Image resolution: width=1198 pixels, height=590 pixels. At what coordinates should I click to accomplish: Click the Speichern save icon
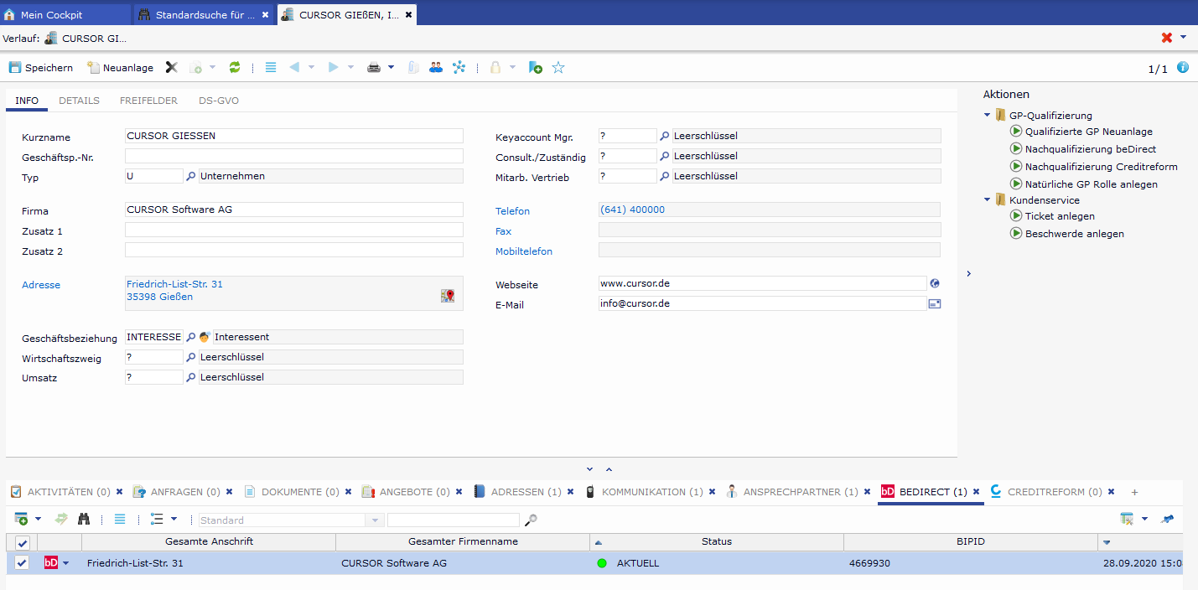pyautogui.click(x=15, y=68)
